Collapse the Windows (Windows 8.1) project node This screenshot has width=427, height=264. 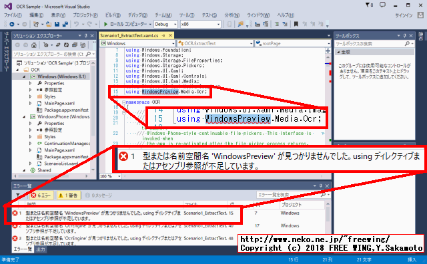[x=24, y=76]
